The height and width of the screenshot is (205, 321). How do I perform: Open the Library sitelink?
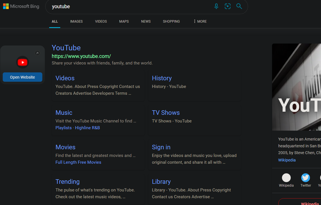(161, 182)
